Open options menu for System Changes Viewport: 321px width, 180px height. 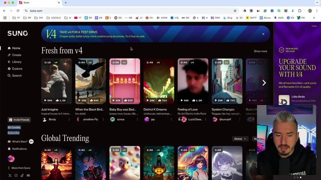(x=240, y=120)
